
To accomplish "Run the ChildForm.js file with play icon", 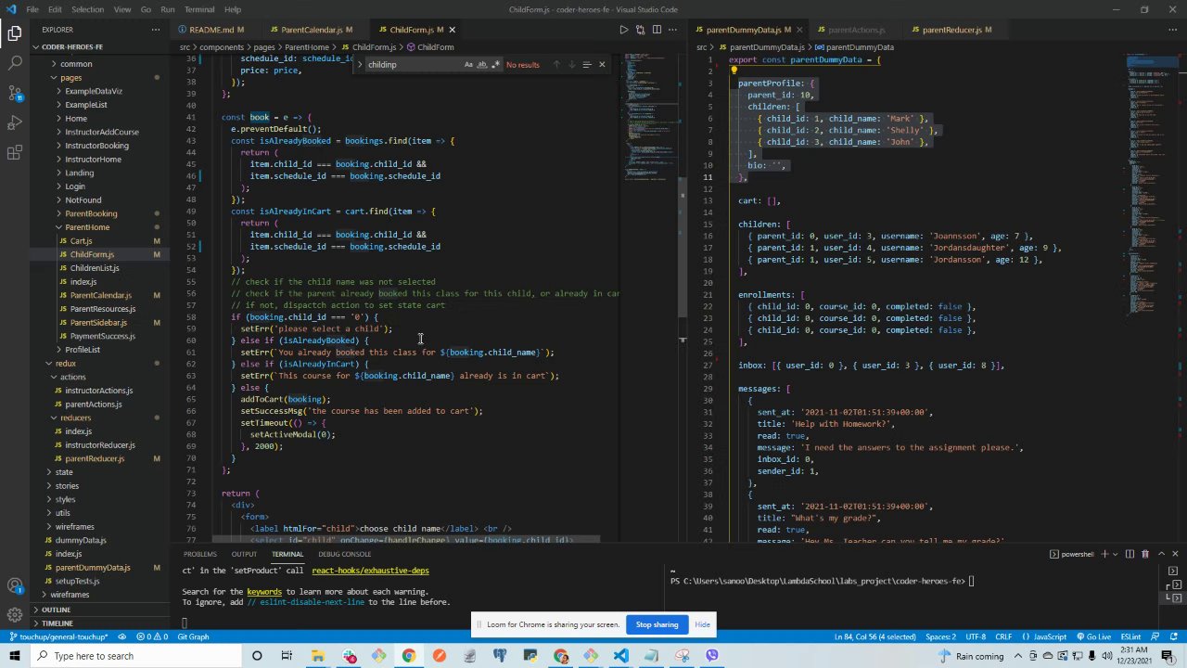I will 623,30.
